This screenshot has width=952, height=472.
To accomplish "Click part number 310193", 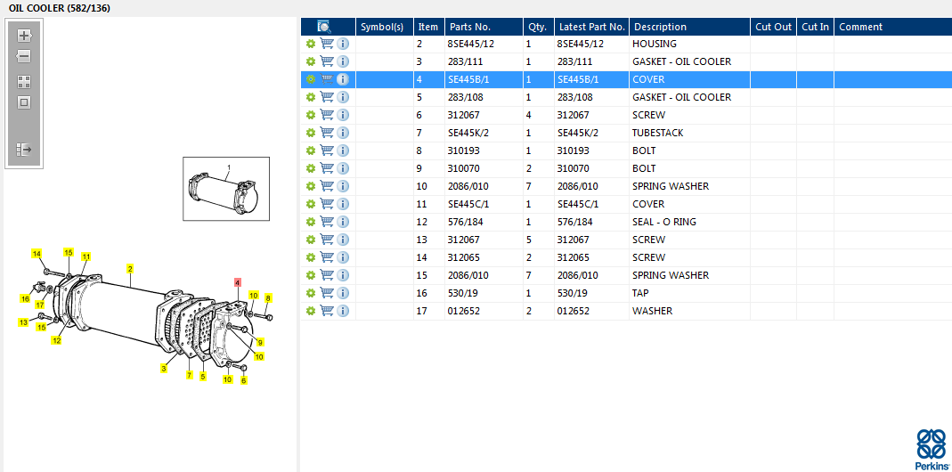I will (463, 150).
